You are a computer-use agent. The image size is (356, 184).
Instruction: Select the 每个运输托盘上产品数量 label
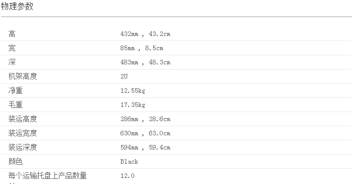[47, 176]
